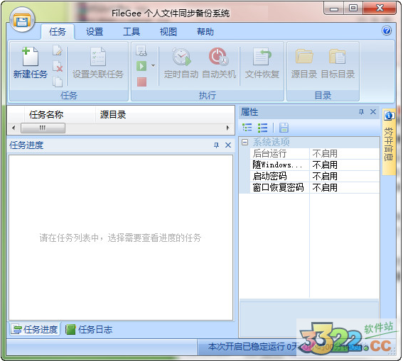Click the alphabetical list view icon in 属性
403x361 pixels.
262,128
